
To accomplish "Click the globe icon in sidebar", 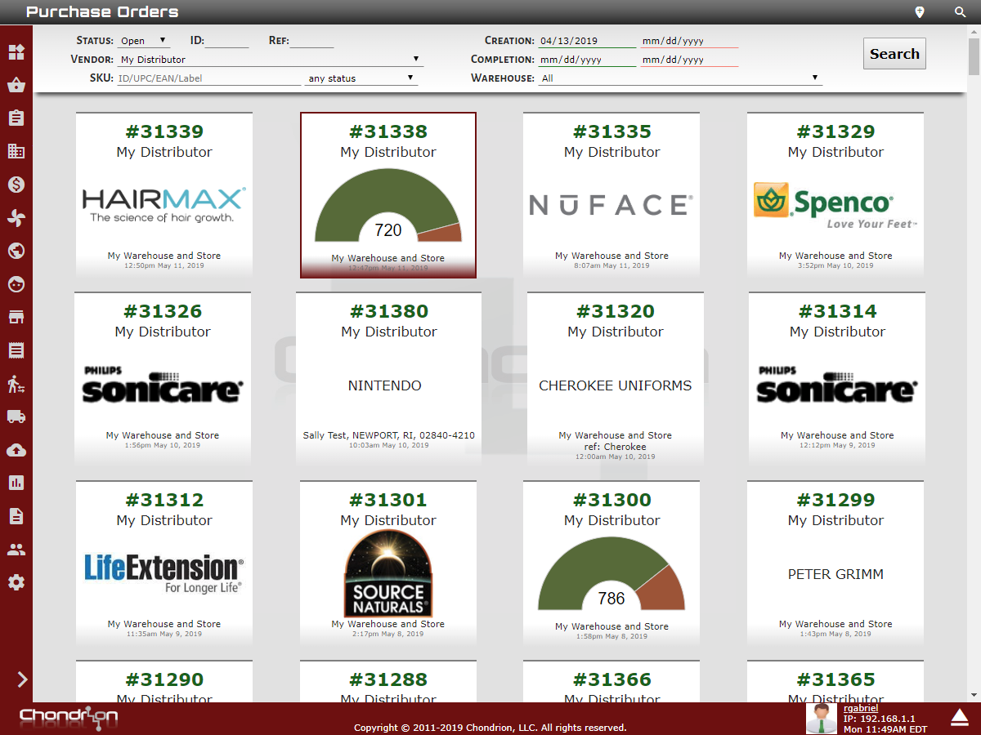I will pyautogui.click(x=16, y=251).
